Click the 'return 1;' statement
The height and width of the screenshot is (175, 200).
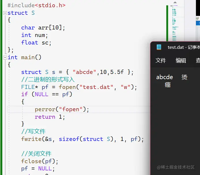tap(50, 117)
